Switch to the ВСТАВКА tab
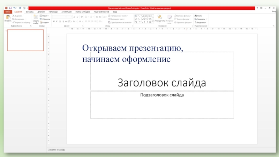 pyautogui.click(x=30, y=12)
